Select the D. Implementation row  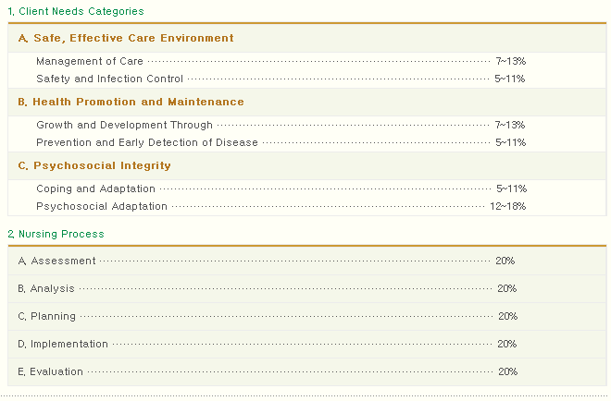pyautogui.click(x=307, y=344)
